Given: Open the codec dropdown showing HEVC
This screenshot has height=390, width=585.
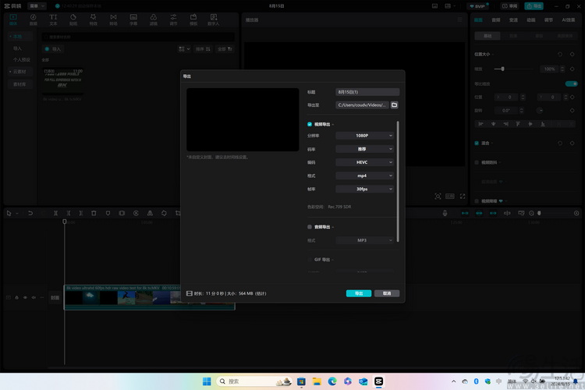Looking at the screenshot, I should point(365,161).
